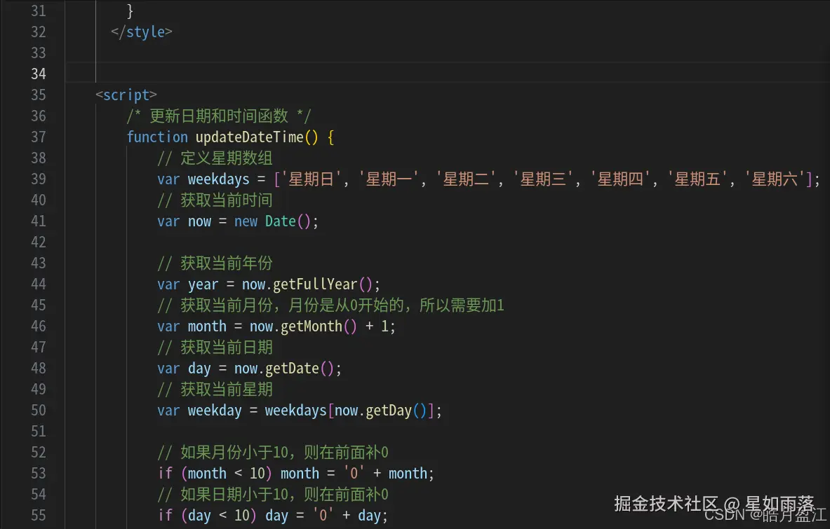The image size is (830, 529).
Task: Click the opening <script> tag
Action: click(x=126, y=95)
